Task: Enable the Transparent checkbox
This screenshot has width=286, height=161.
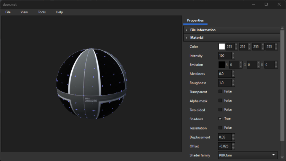Action: (220, 92)
